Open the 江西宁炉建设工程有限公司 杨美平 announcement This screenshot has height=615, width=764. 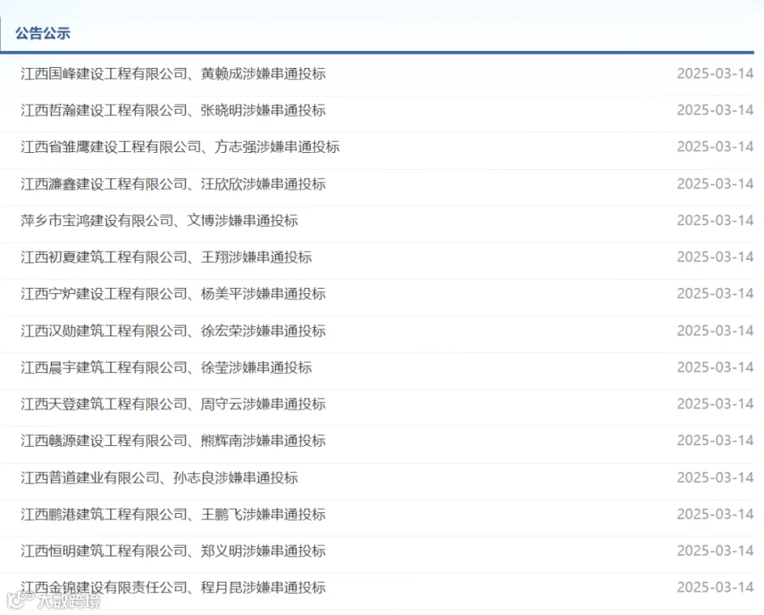coord(173,294)
